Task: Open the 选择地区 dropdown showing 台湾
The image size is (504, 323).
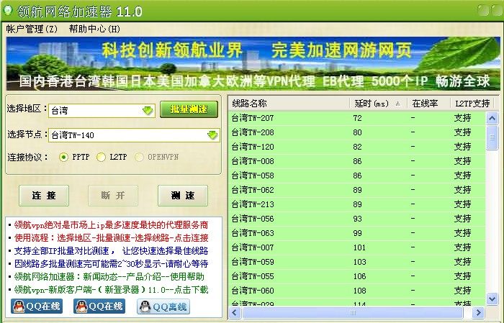Action: [x=102, y=111]
